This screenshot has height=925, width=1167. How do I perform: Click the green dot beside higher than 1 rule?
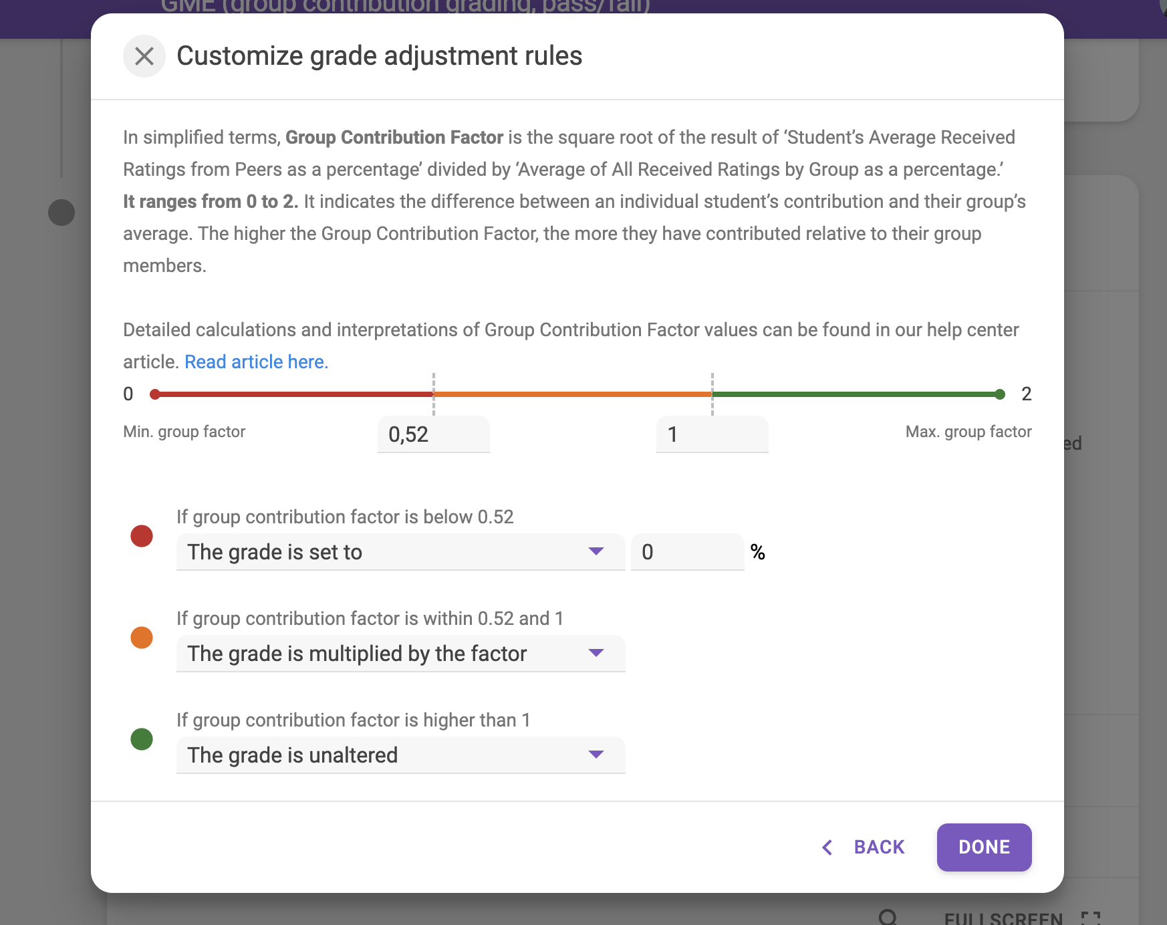click(142, 739)
